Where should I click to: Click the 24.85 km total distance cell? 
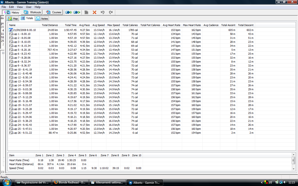click(53, 30)
